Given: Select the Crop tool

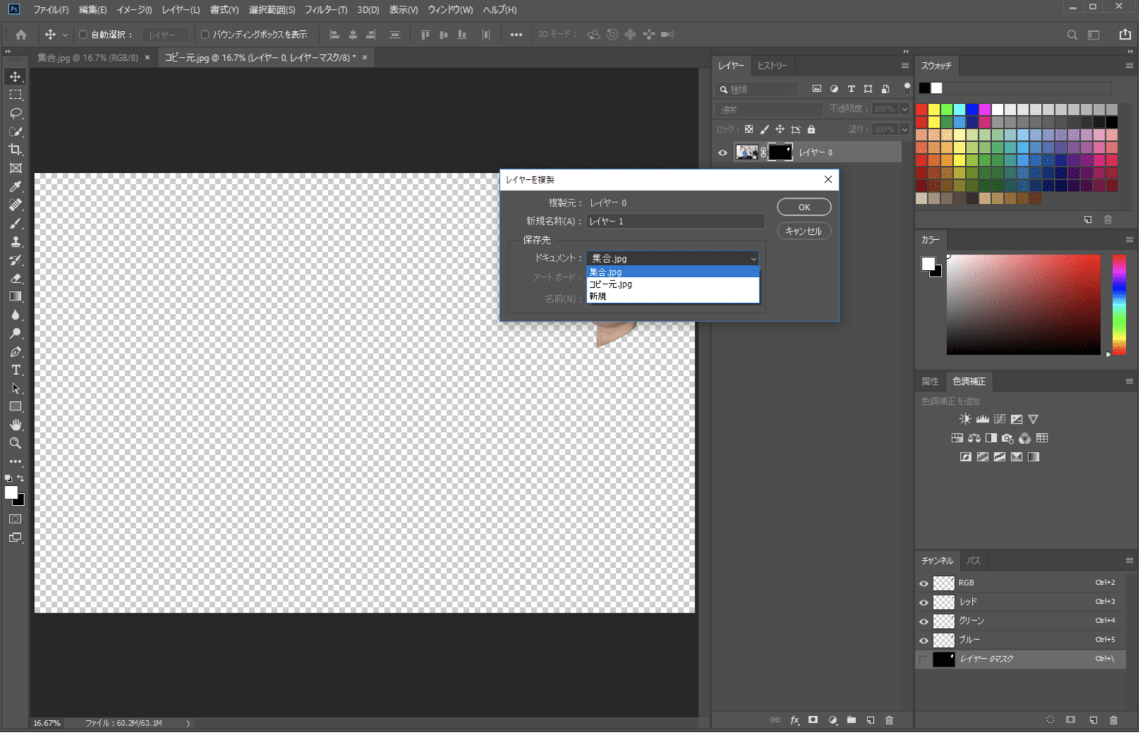Looking at the screenshot, I should (16, 150).
